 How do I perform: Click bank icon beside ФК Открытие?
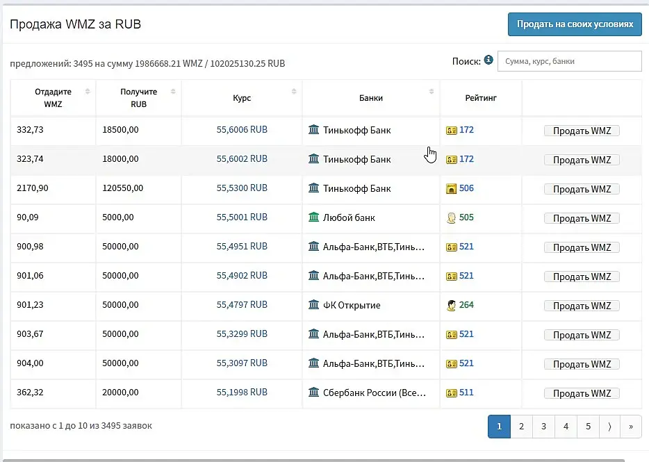click(x=314, y=305)
